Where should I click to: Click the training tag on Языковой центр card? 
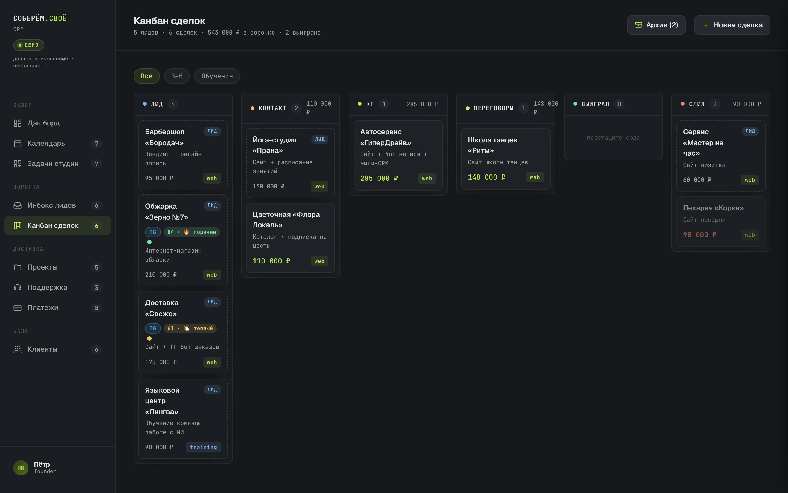pos(204,447)
